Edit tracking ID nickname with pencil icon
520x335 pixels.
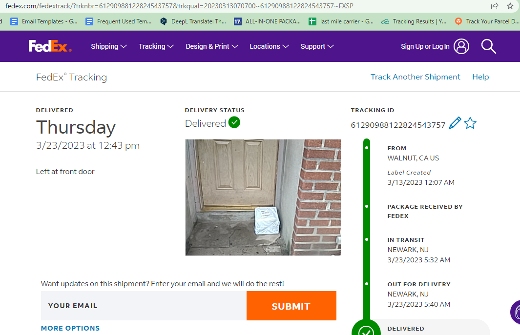pos(455,123)
